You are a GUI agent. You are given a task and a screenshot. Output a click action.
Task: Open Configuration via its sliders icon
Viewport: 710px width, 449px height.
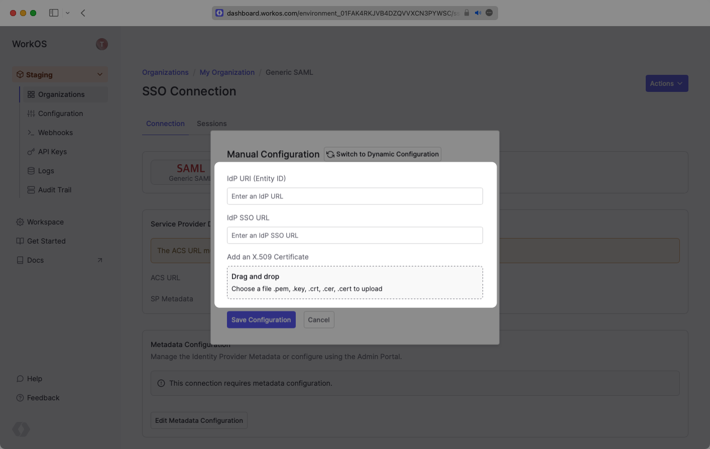click(x=30, y=113)
